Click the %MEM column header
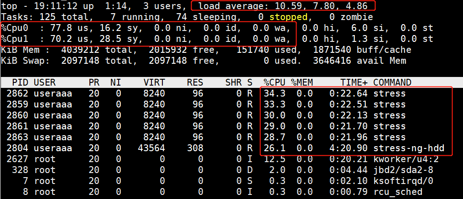The width and height of the screenshot is (463, 199). pos(302,82)
